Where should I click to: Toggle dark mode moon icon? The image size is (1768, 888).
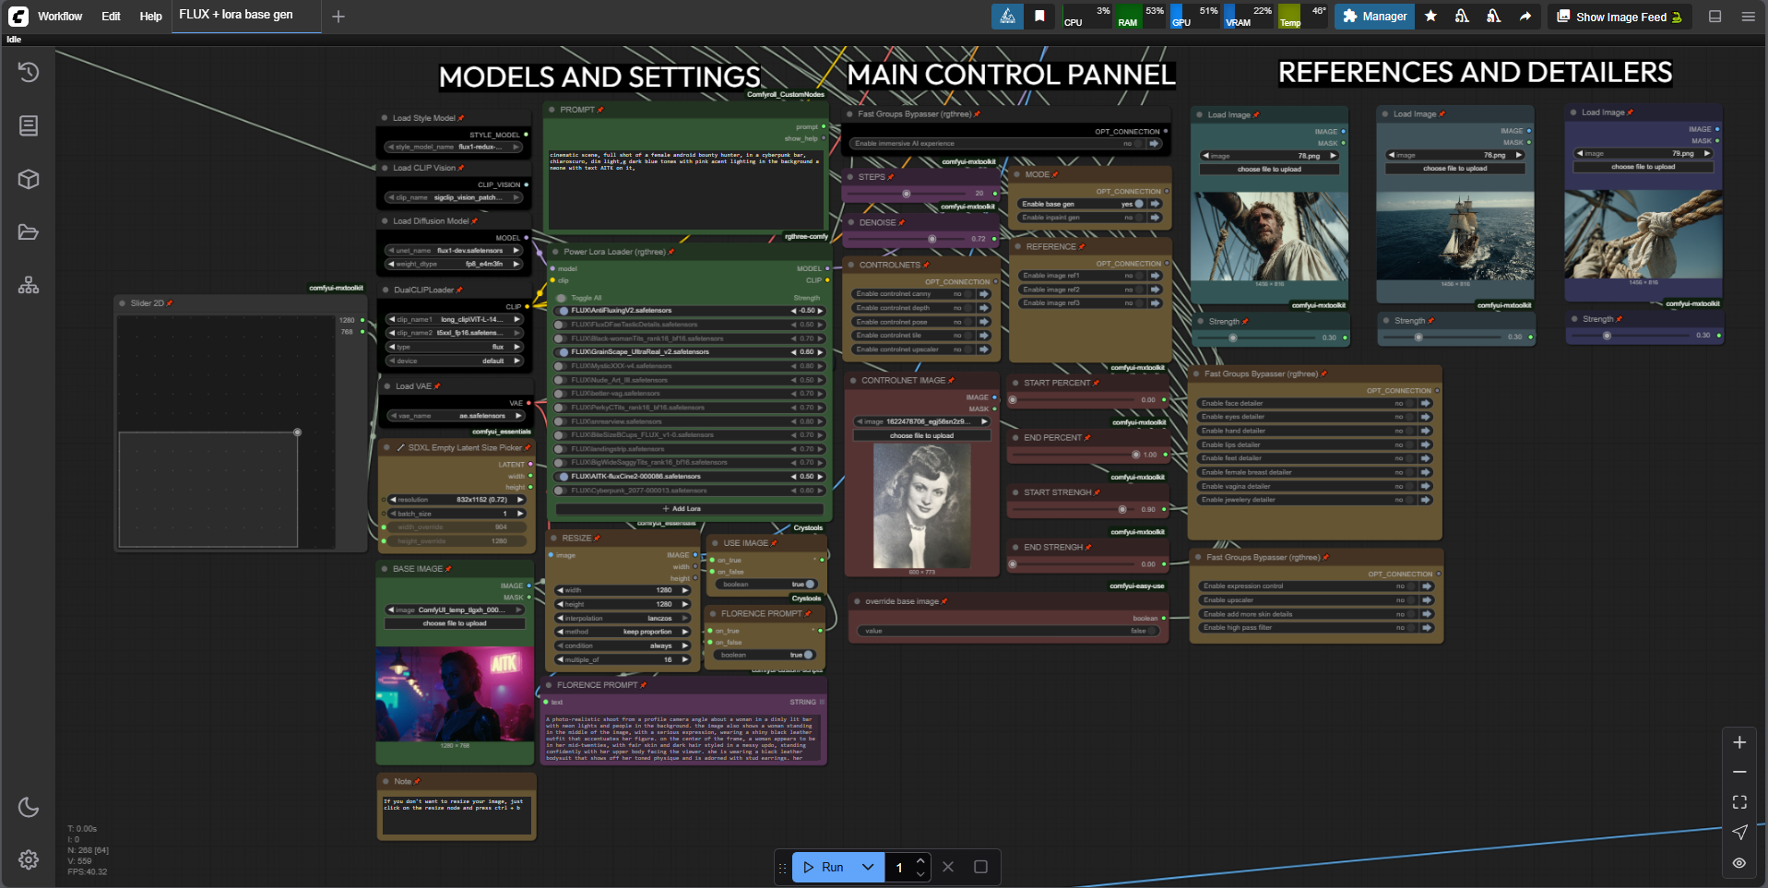[29, 808]
